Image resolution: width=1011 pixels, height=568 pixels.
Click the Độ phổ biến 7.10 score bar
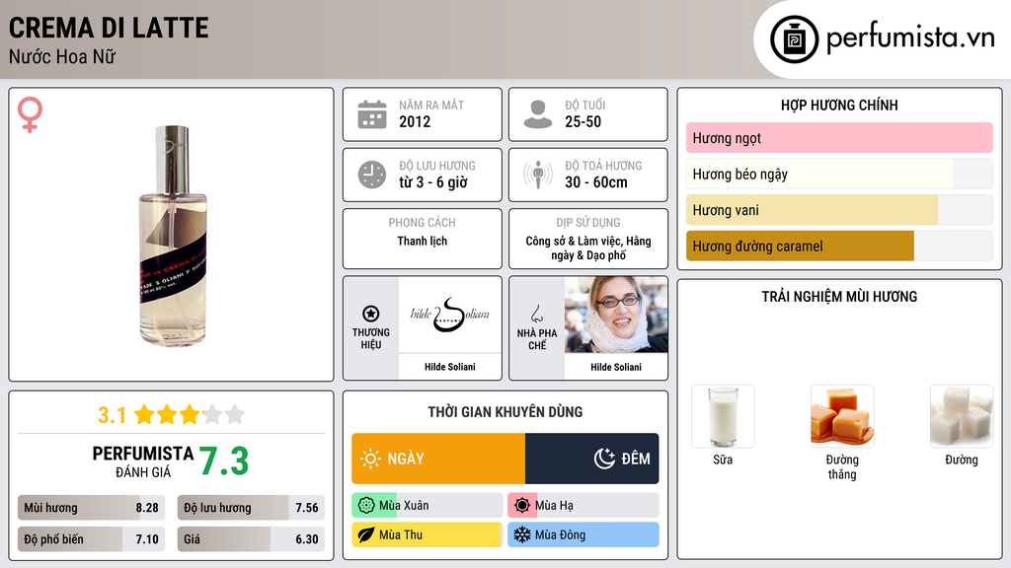(91, 539)
